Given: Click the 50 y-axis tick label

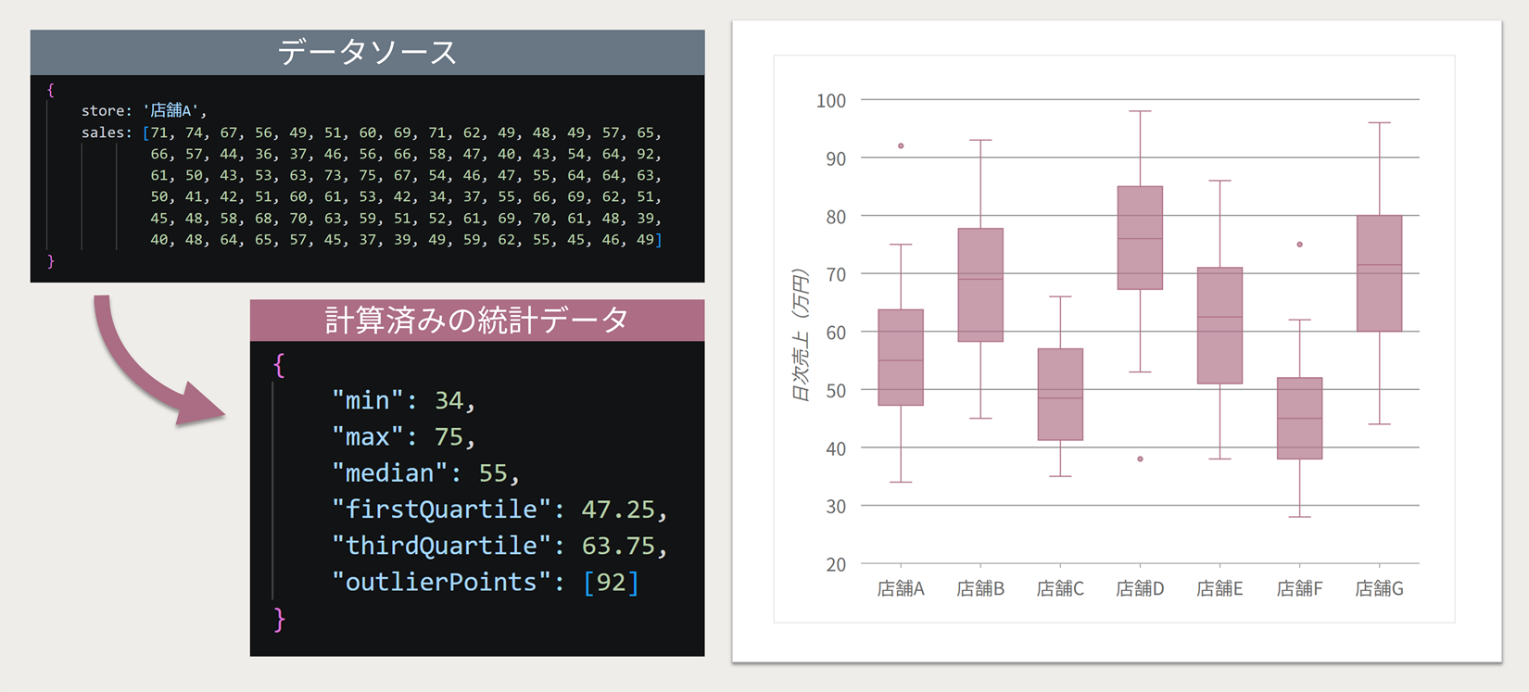Looking at the screenshot, I should 836,391.
